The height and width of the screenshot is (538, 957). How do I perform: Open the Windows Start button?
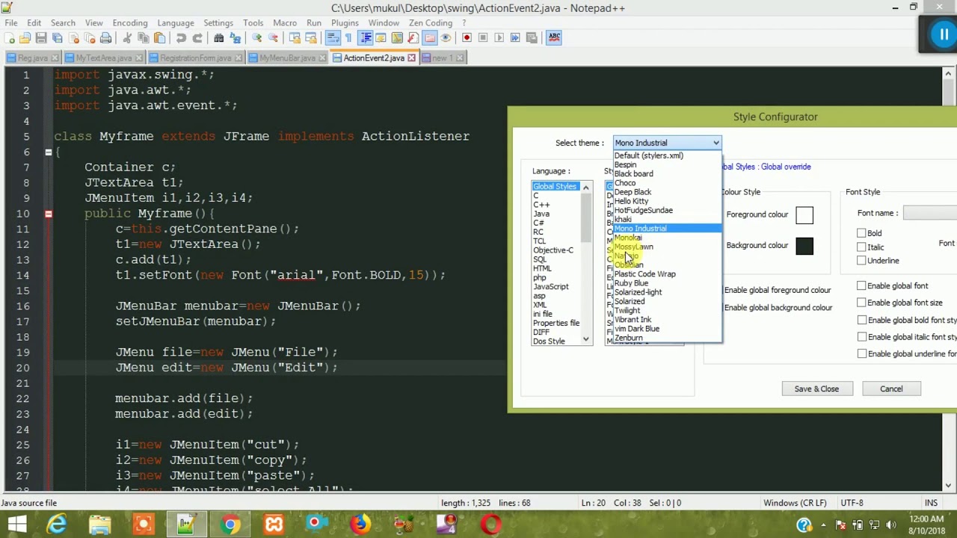(16, 525)
